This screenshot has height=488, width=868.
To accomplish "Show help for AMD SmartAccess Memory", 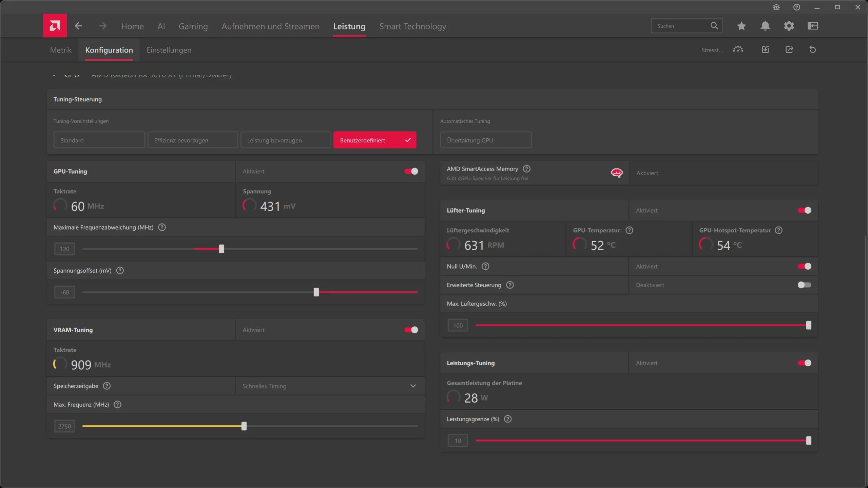I will pos(527,169).
